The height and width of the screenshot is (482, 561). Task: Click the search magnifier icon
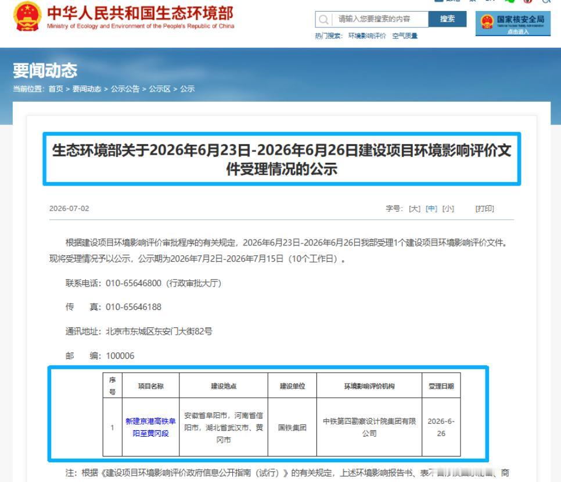tap(323, 19)
